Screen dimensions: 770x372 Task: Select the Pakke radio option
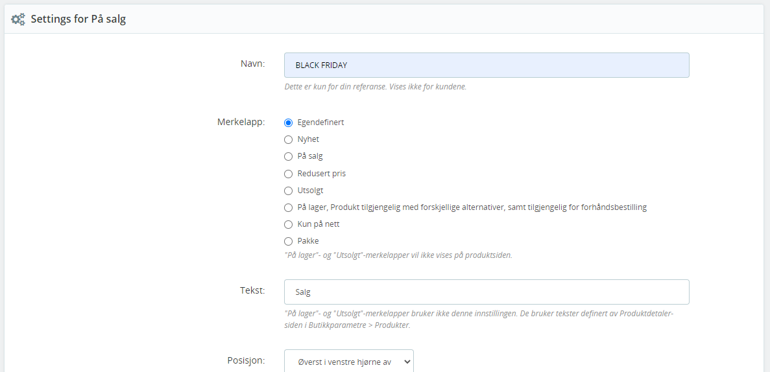[x=288, y=242]
